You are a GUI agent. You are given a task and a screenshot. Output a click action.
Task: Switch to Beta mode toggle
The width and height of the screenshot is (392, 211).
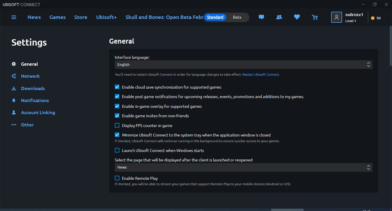tap(237, 17)
